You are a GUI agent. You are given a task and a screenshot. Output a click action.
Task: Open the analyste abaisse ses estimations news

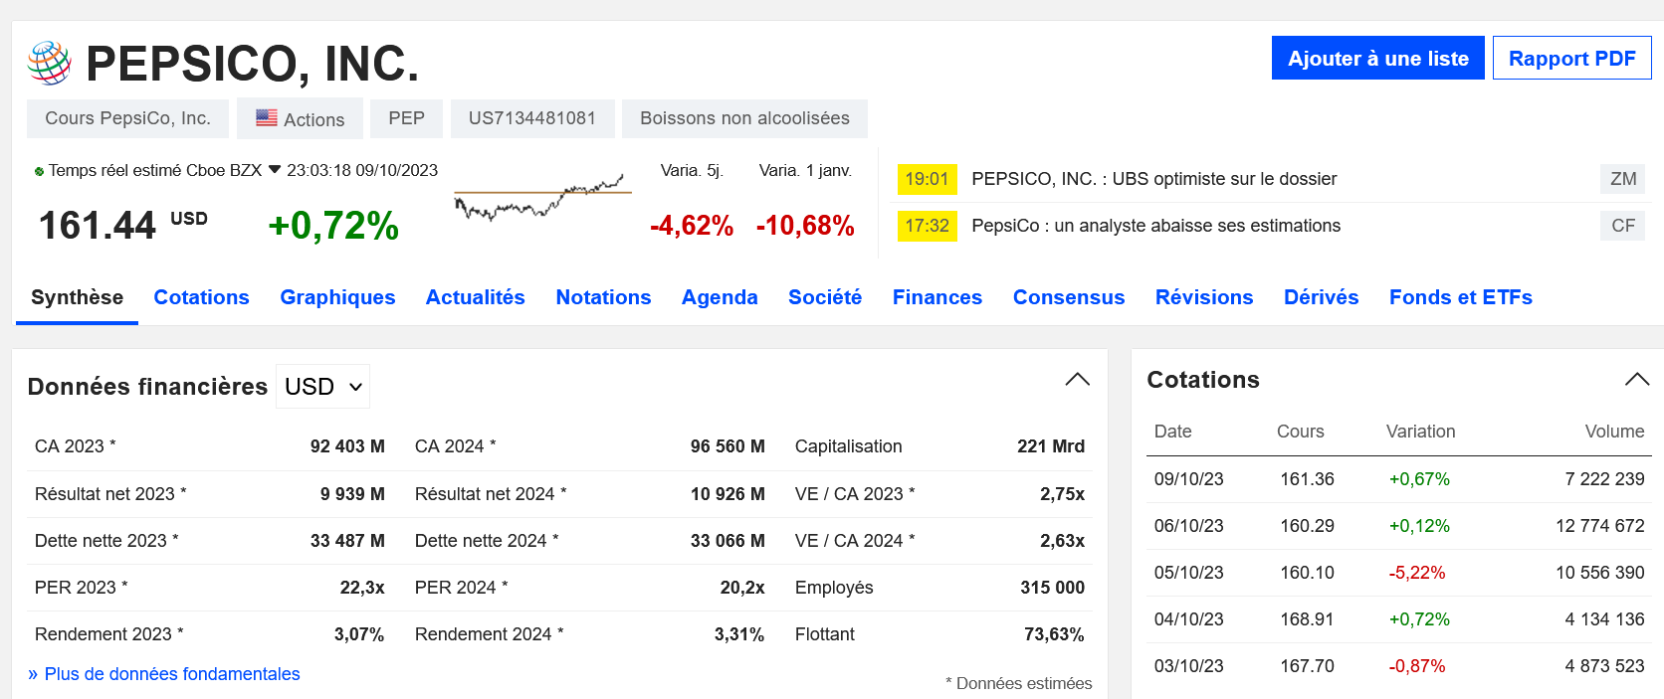(1156, 226)
